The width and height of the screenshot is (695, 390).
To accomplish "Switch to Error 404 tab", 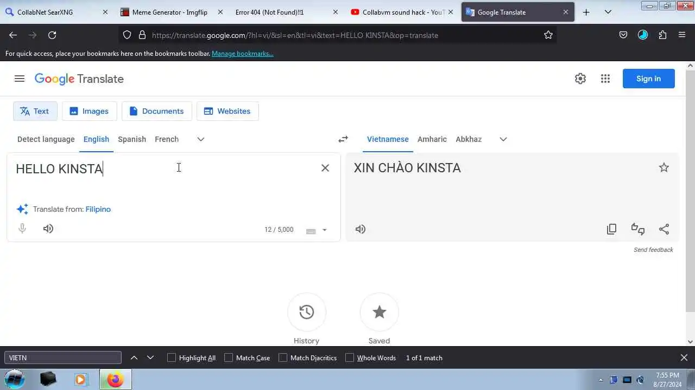I will point(286,12).
